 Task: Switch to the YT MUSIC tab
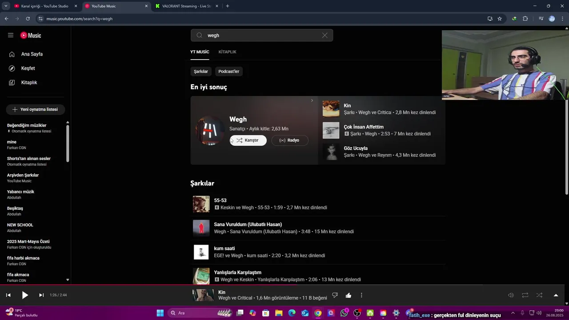[200, 52]
